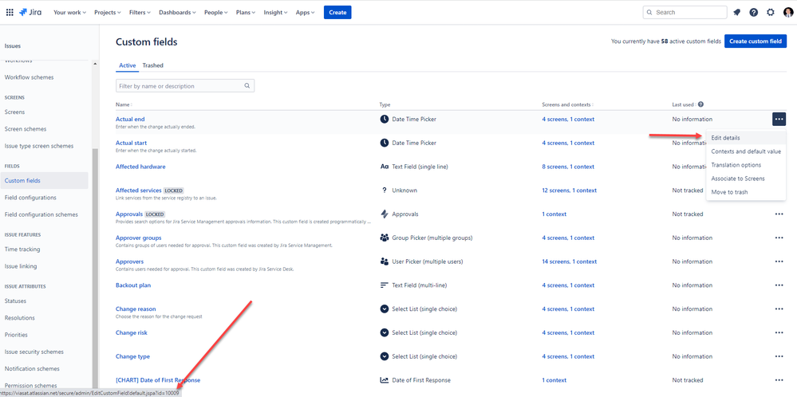Sort by Screens and contexts column
The image size is (797, 397).
(568, 104)
